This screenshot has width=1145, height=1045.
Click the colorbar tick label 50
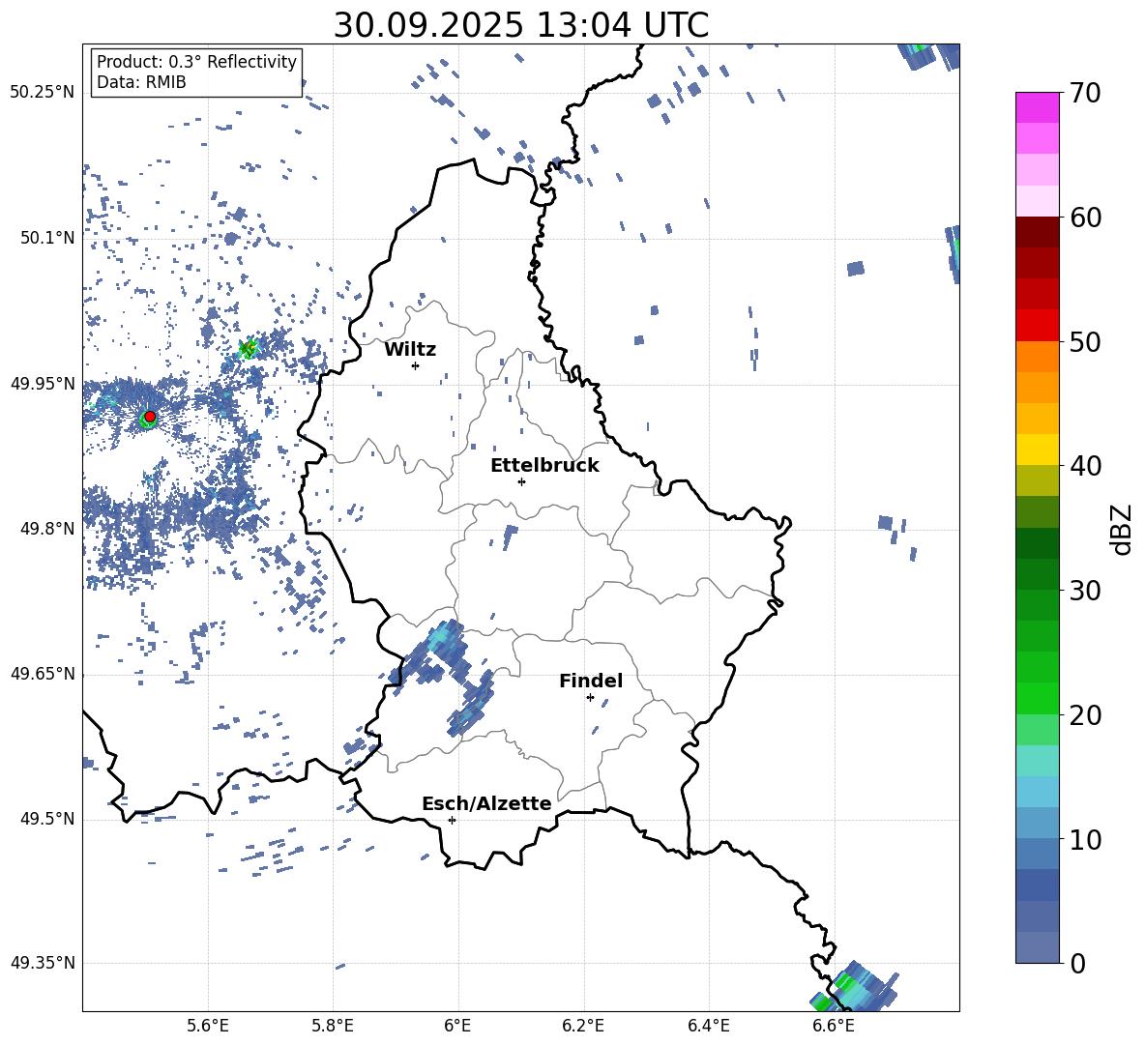1085,341
